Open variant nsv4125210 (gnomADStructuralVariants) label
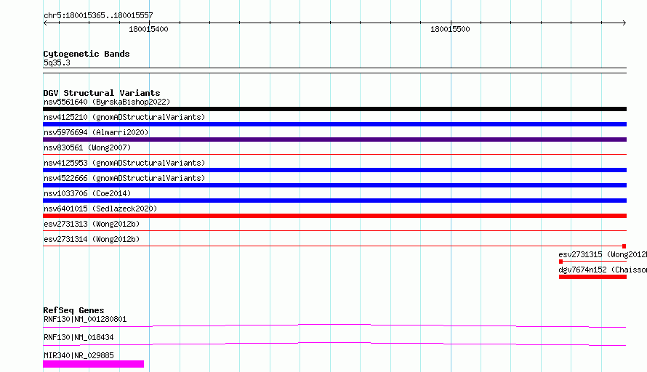The height and width of the screenshot is (372, 647). pyautogui.click(x=124, y=117)
